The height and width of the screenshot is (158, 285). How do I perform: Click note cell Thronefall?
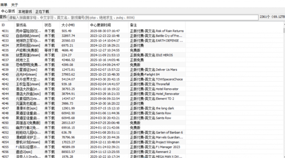(150, 84)
